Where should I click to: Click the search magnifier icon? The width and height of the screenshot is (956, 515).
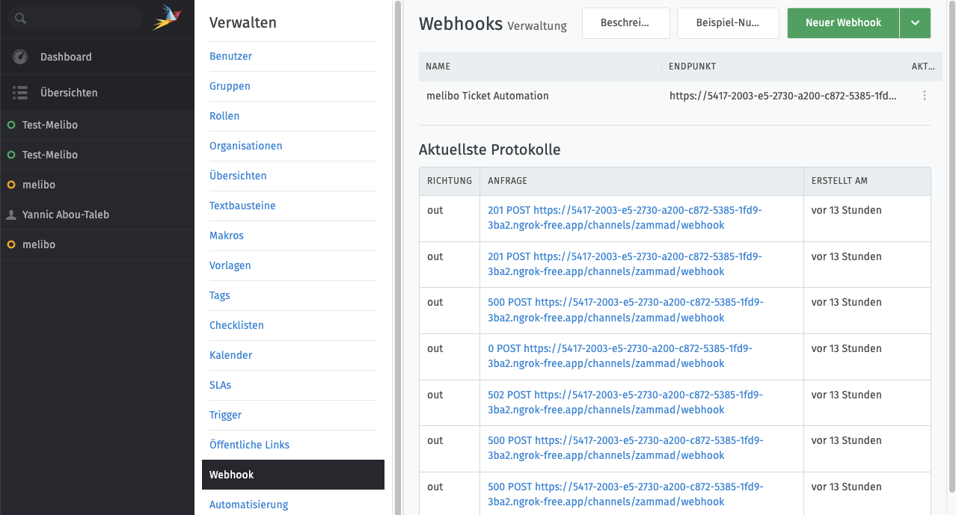(x=20, y=18)
